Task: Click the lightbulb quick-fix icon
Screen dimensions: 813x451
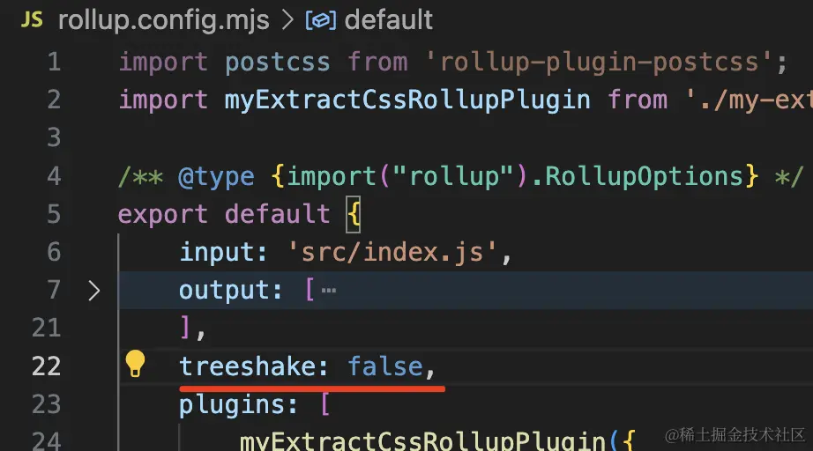Action: pos(135,364)
